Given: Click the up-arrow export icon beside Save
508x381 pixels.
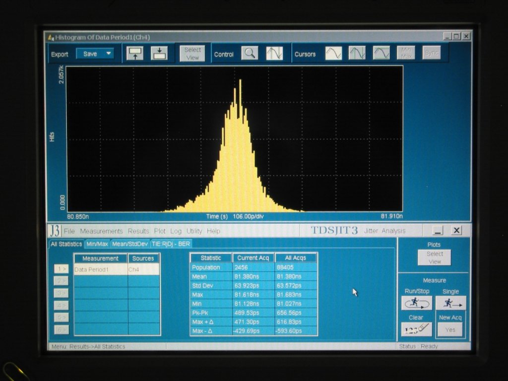Looking at the screenshot, I should (135, 54).
